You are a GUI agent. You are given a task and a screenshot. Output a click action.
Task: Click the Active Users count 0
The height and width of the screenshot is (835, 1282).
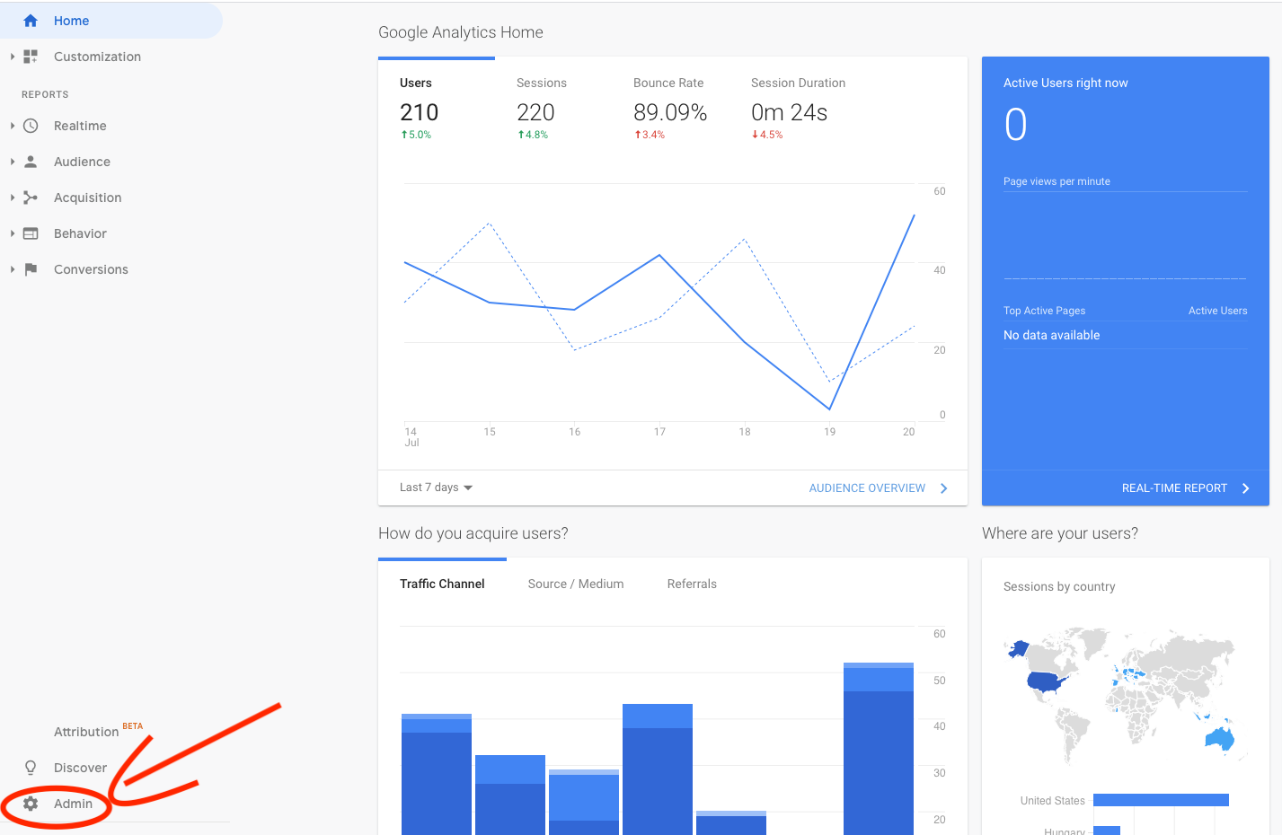(x=1016, y=125)
